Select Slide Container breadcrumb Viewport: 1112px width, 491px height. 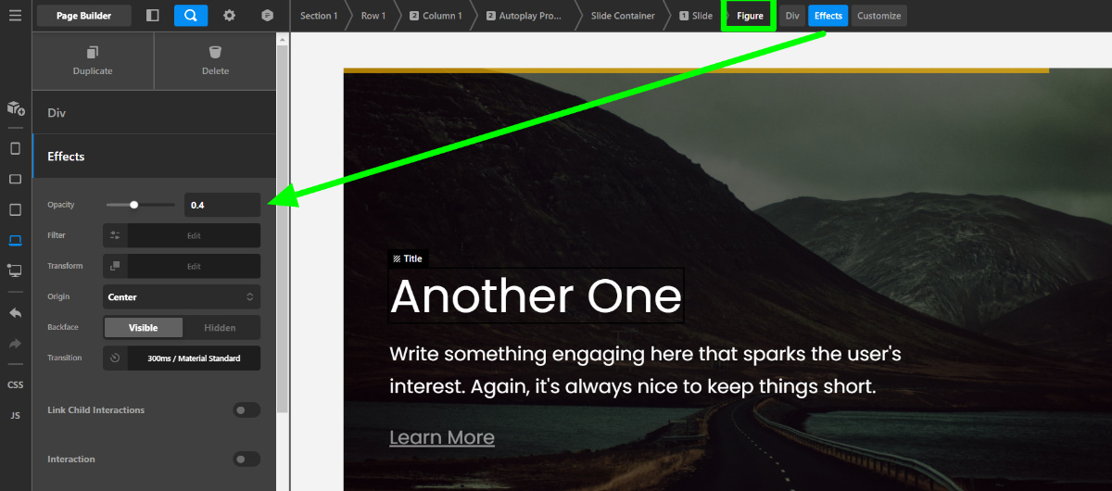[x=622, y=16]
